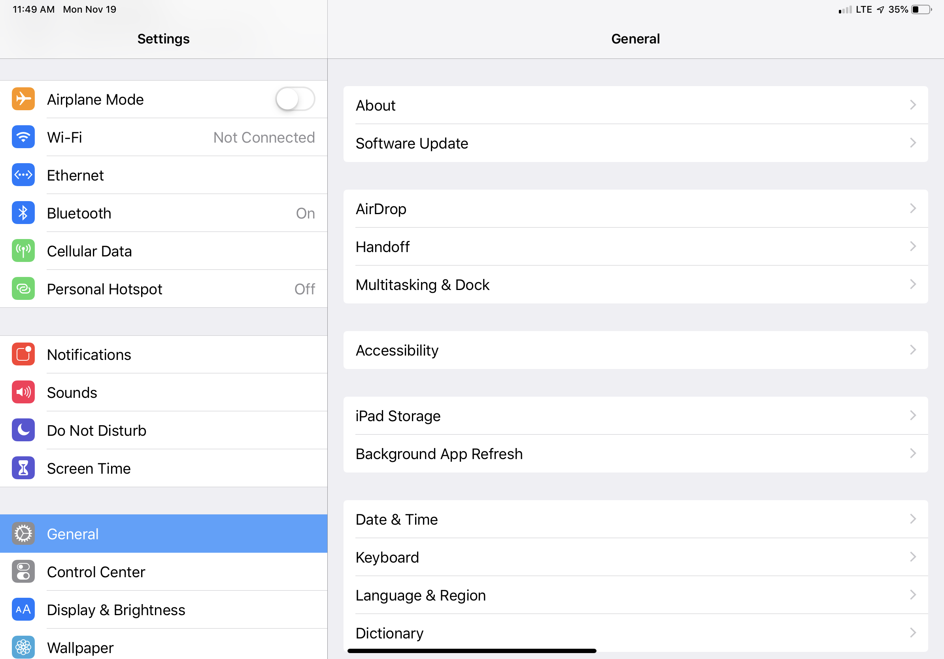The image size is (944, 659).
Task: Tap the Handoff row chevron
Action: pos(913,247)
